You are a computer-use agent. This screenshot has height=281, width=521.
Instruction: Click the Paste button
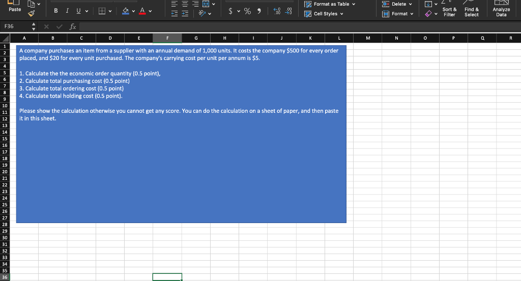15,7
